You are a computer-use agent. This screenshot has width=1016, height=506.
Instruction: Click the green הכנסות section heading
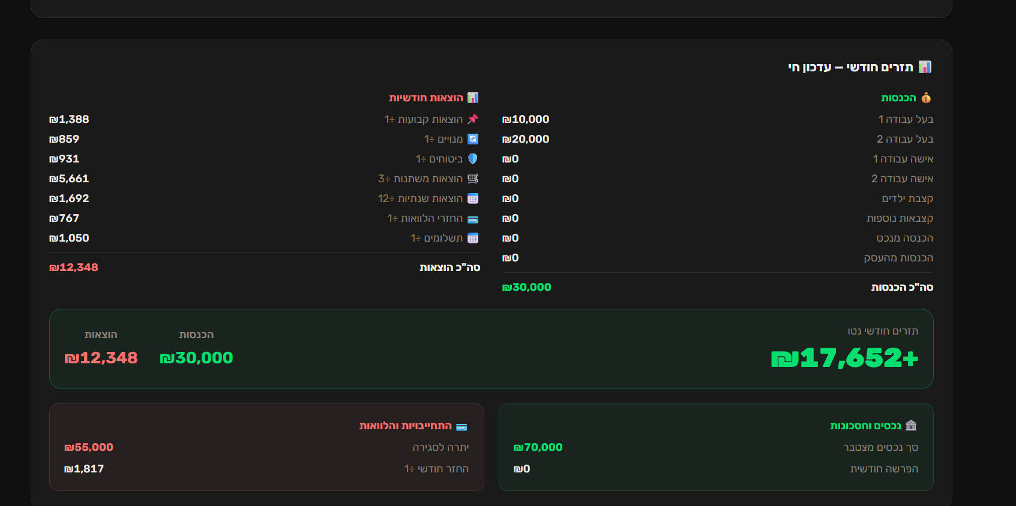(x=898, y=98)
